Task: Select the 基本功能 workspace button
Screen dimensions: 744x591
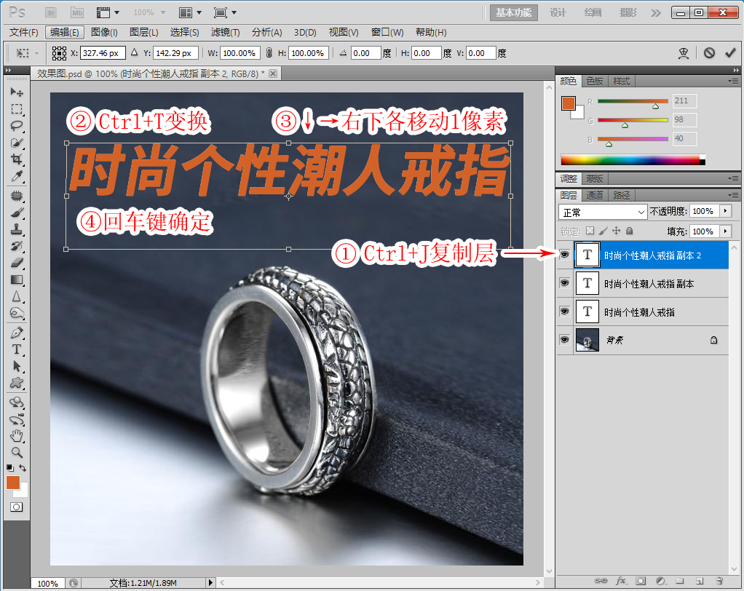Action: [514, 13]
